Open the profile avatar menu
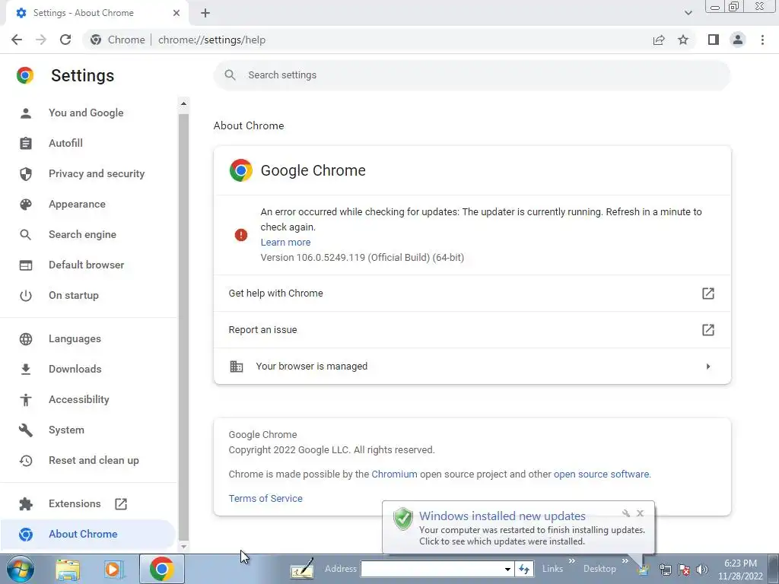This screenshot has width=779, height=584. coord(738,40)
